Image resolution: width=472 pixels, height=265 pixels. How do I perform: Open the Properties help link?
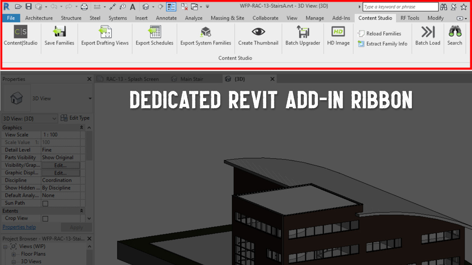click(x=19, y=227)
